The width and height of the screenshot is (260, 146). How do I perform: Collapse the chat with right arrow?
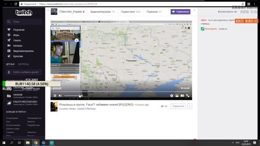(x=195, y=10)
